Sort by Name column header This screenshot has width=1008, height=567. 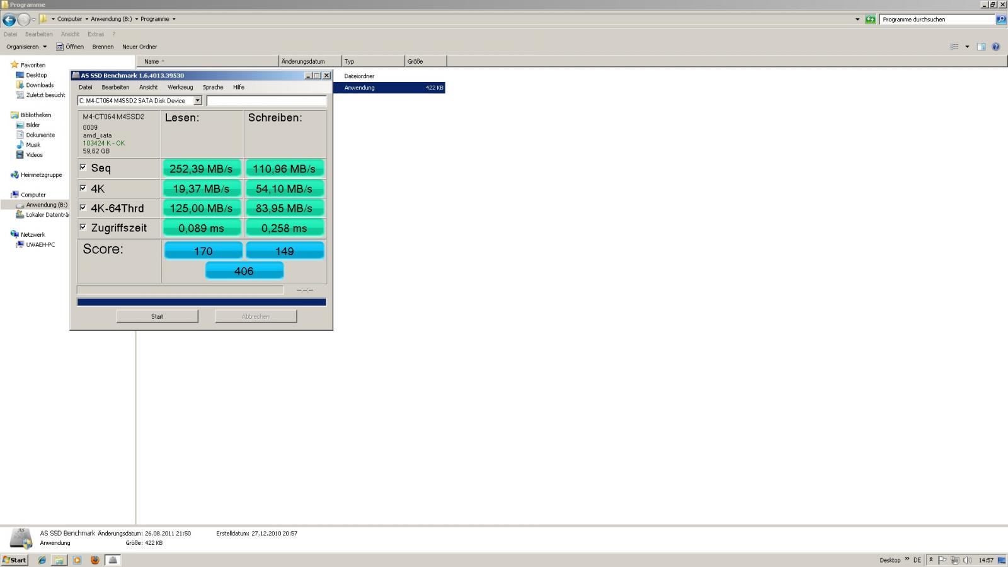(x=208, y=61)
